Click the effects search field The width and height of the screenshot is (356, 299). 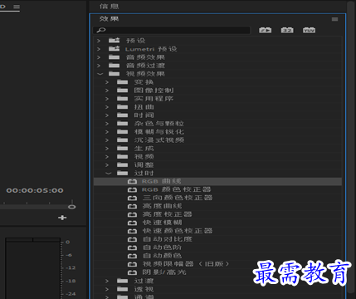172,30
